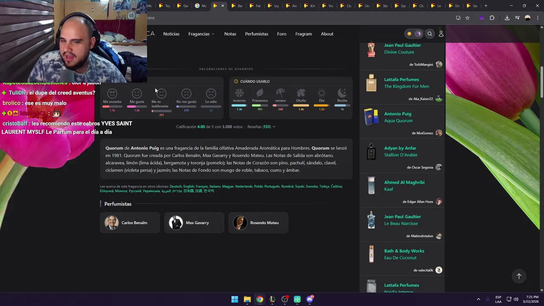Expand the Fragancias dropdown menu
544x306 pixels.
click(201, 34)
